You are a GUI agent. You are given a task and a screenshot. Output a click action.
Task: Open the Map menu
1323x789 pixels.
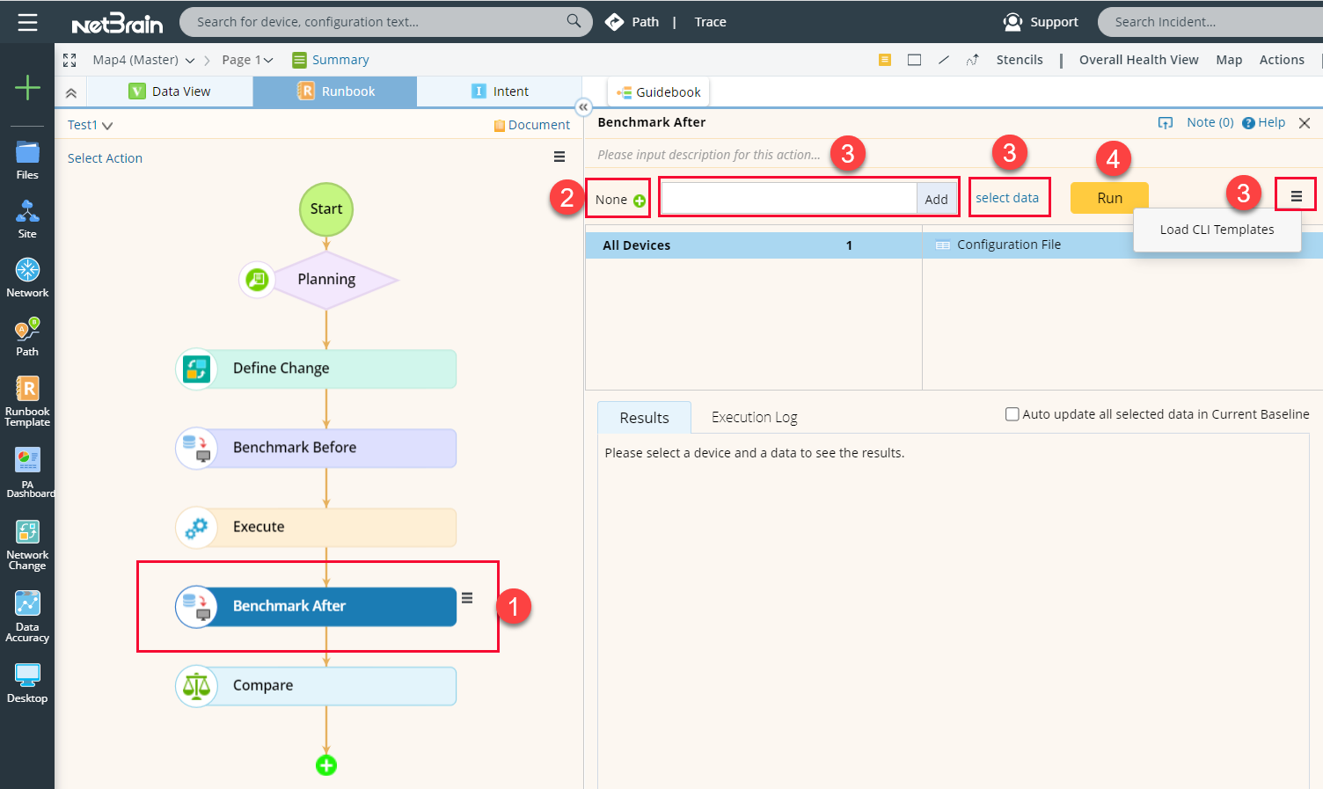coord(1229,60)
